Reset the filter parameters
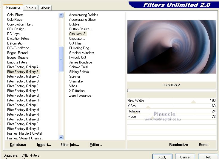 click(203, 144)
